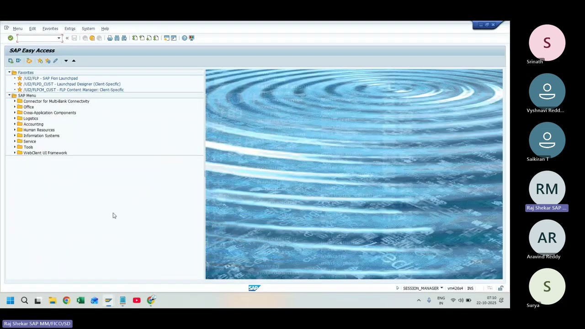Image resolution: width=585 pixels, height=329 pixels.
Task: Click the Delete Favorites star icon
Action: pos(48,61)
